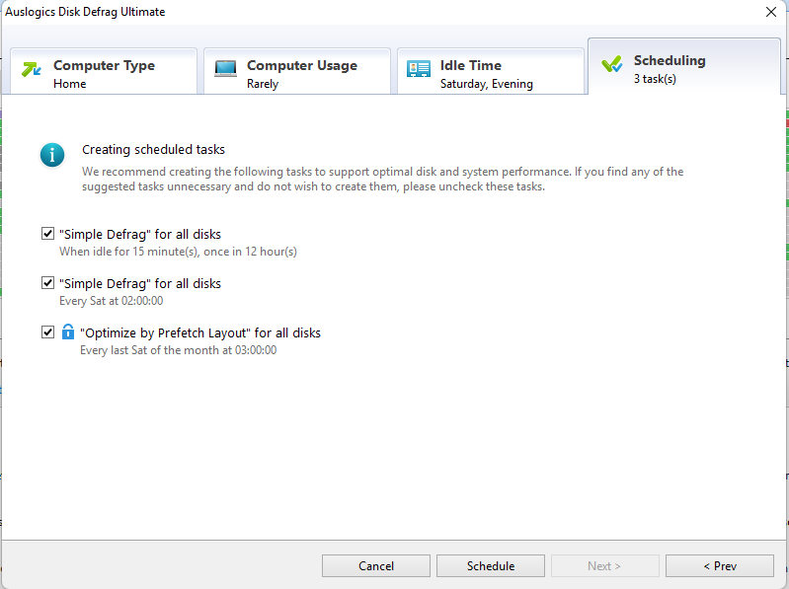Click the '3 task(s)' scheduling count text
The width and height of the screenshot is (789, 589).
click(655, 79)
